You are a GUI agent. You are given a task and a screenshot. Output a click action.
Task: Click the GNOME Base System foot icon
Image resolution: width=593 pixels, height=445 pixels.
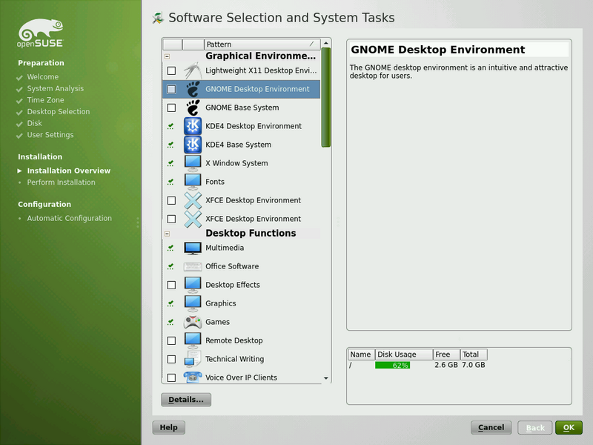pyautogui.click(x=193, y=108)
